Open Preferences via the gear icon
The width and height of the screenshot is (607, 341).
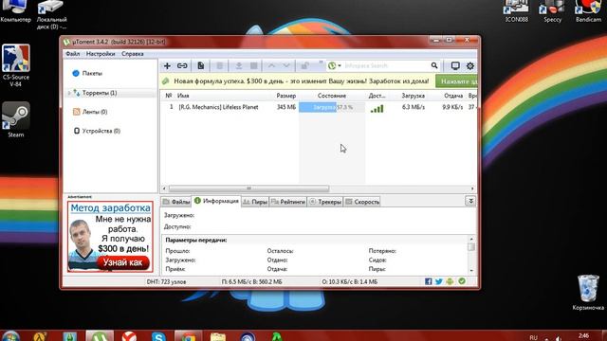tap(470, 66)
